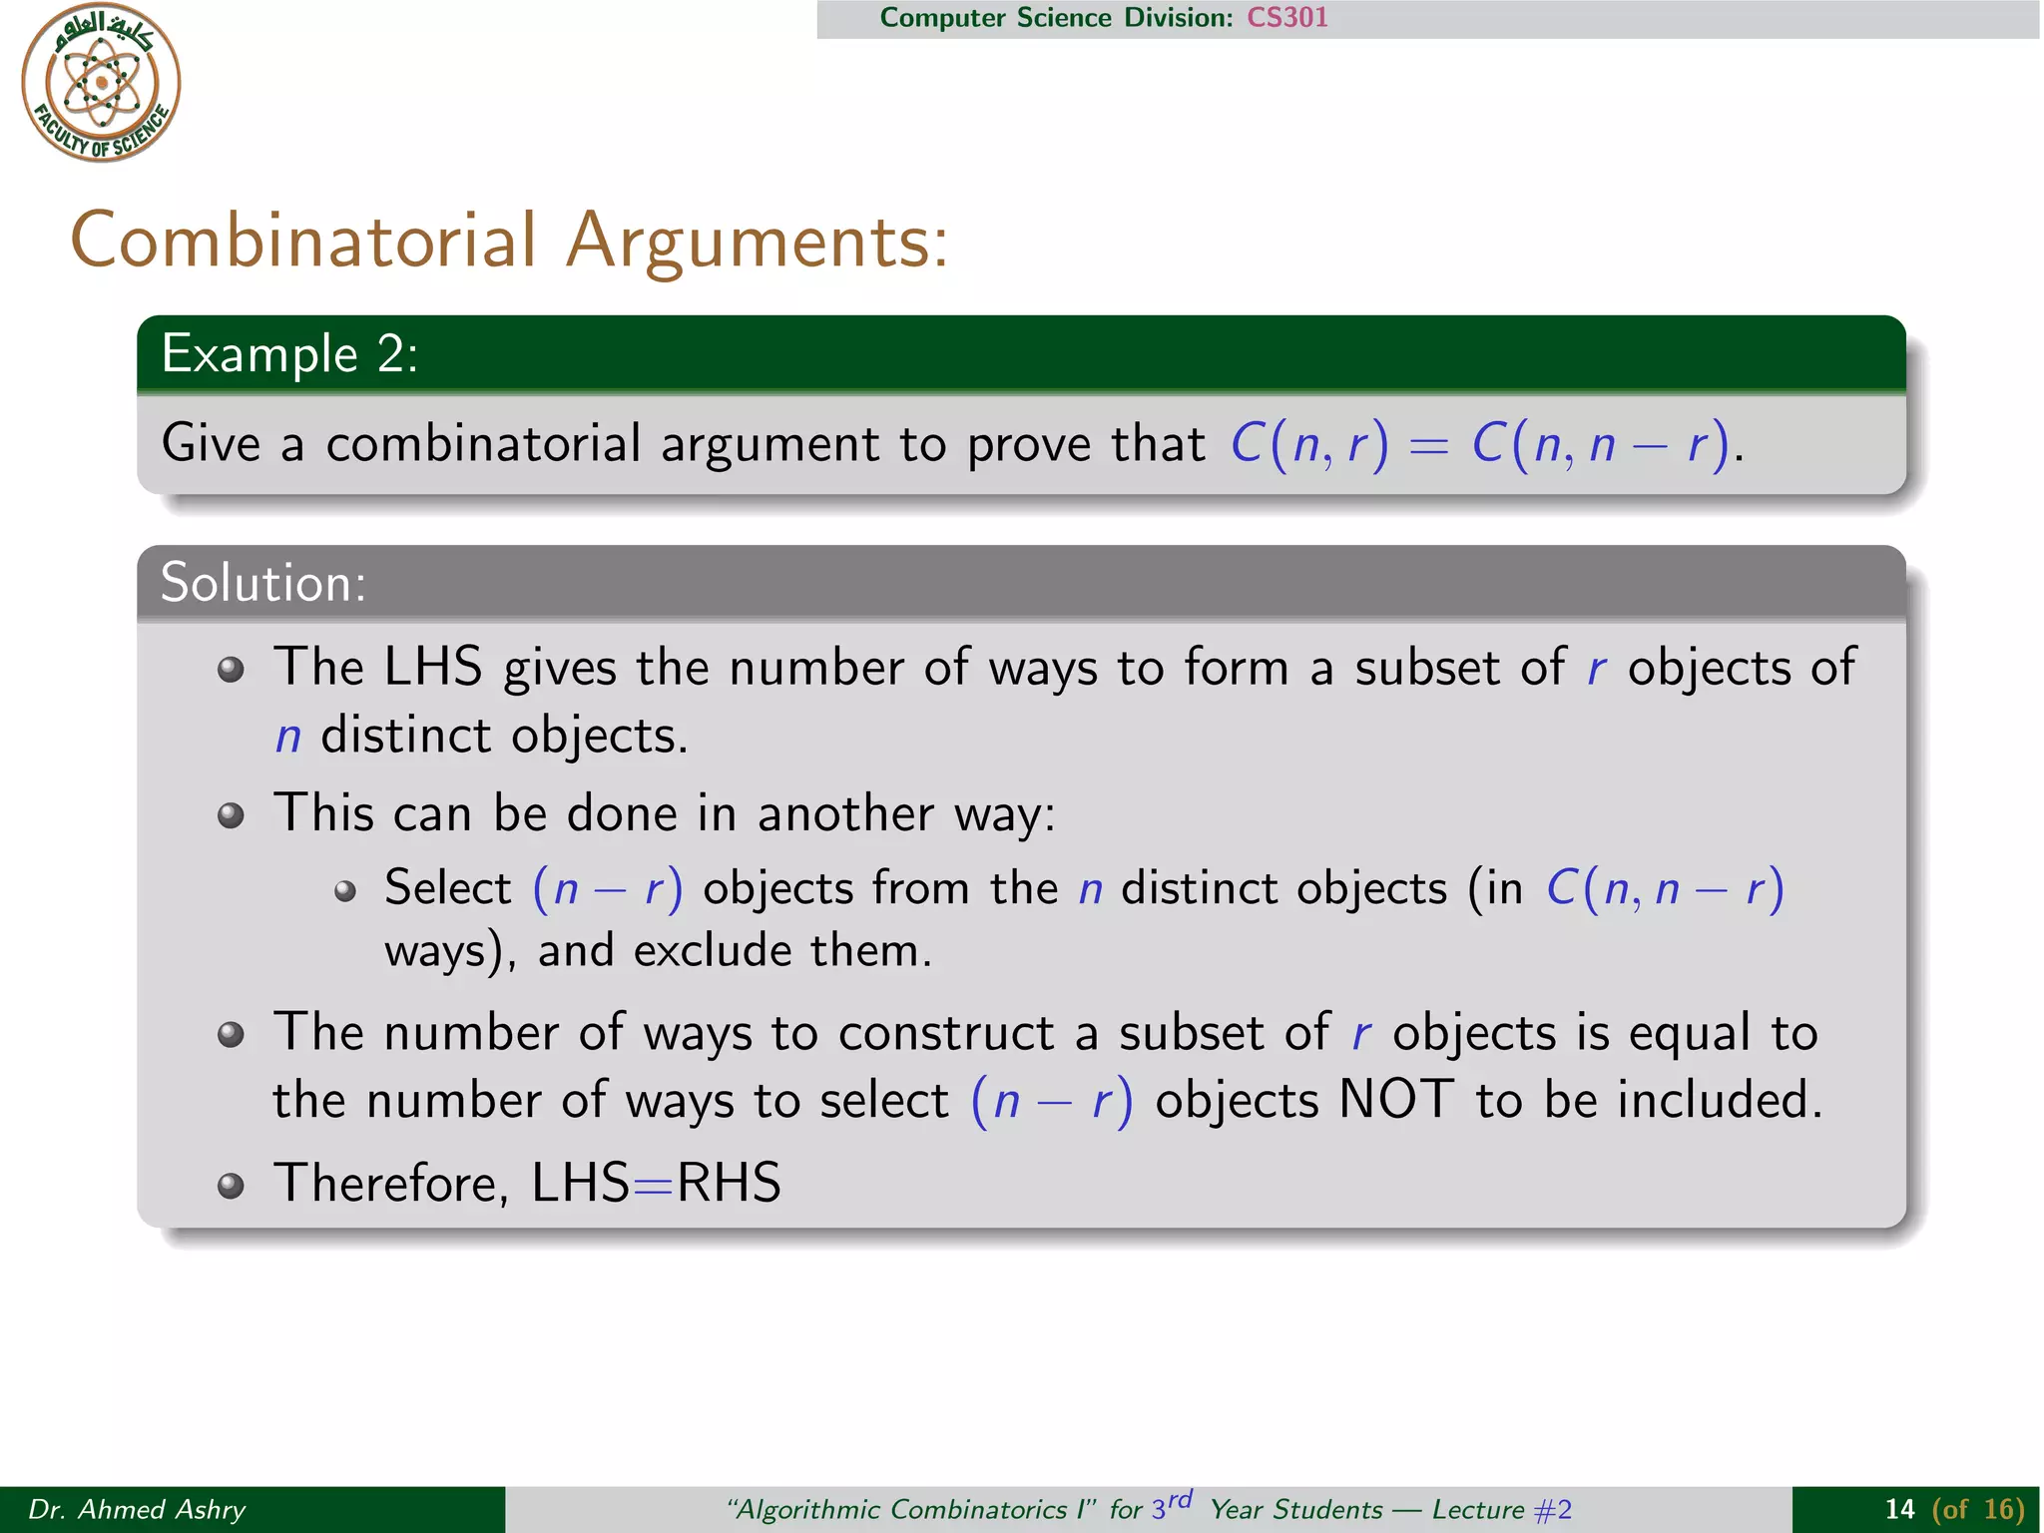This screenshot has width=2044, height=1533.
Task: Click 'Computer Science Division' in header bar
Action: pos(1056,18)
